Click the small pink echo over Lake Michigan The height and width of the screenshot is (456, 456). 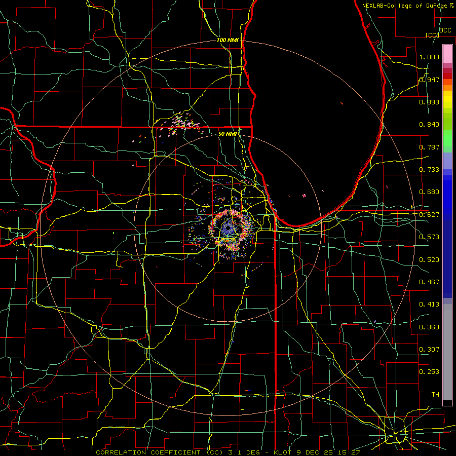[304, 196]
